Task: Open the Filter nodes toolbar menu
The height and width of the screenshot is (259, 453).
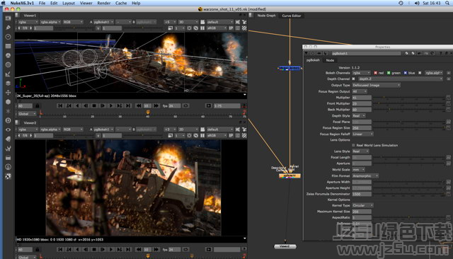Action: click(x=8, y=64)
